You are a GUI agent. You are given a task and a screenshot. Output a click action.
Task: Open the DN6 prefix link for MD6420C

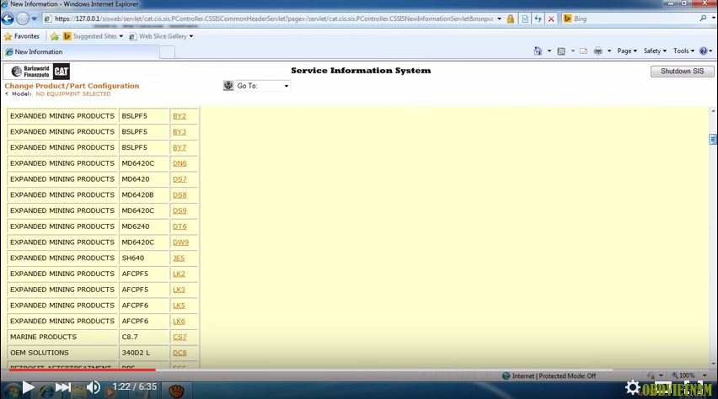pos(179,163)
